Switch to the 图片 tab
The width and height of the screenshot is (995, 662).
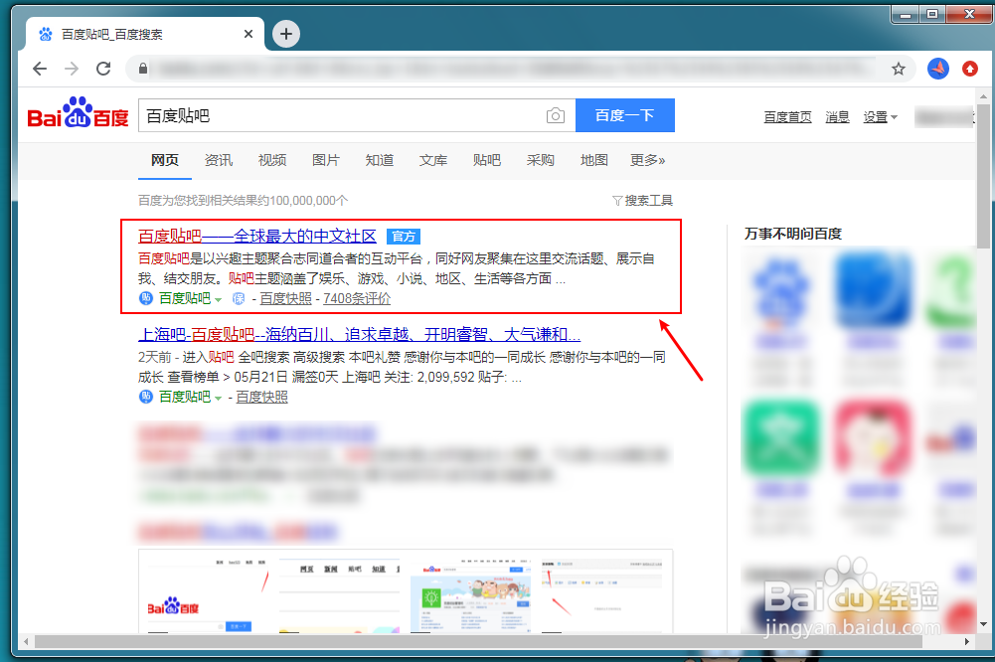325,160
